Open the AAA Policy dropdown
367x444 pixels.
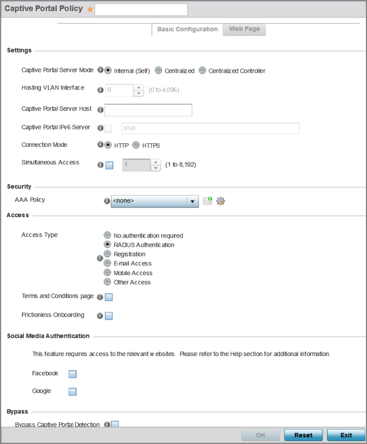click(155, 201)
